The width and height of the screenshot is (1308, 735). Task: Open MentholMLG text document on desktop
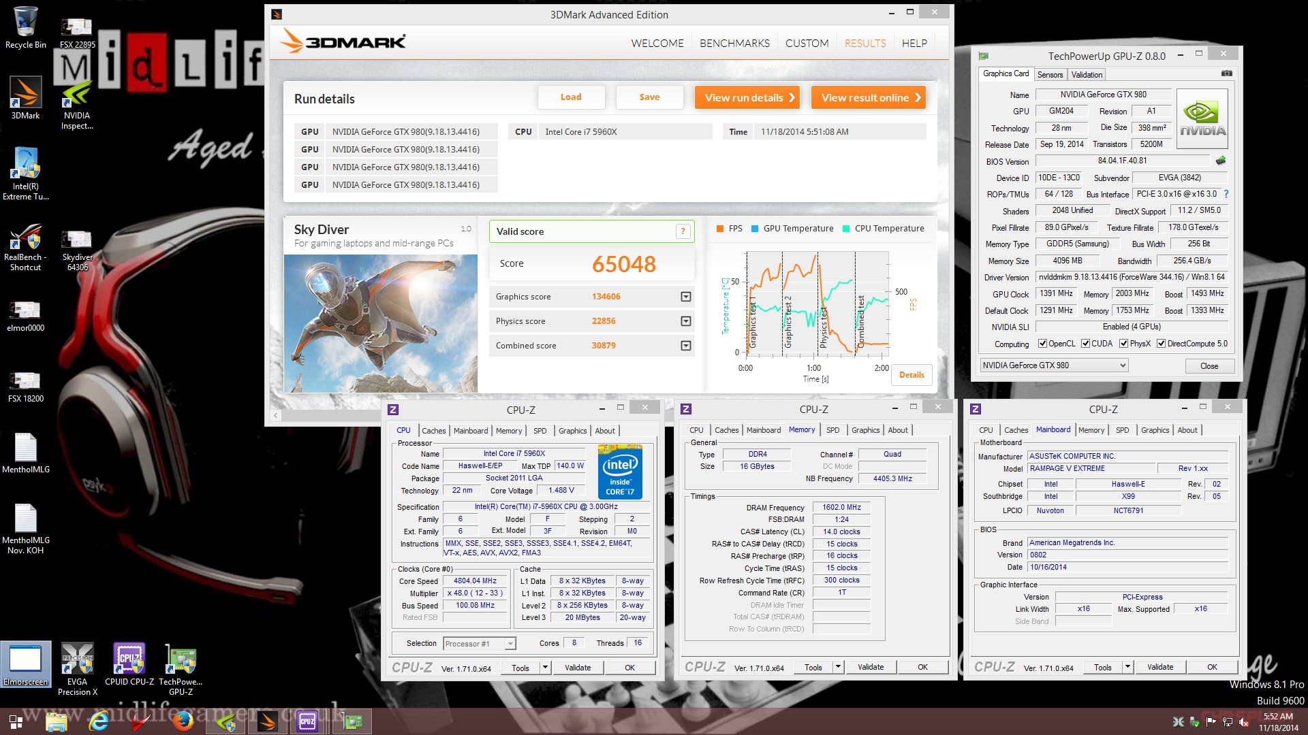tap(26, 453)
